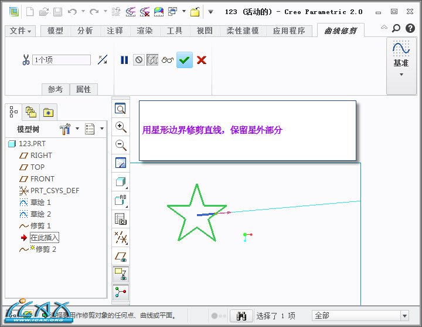Toggle the attached preview mode icon

(152, 60)
